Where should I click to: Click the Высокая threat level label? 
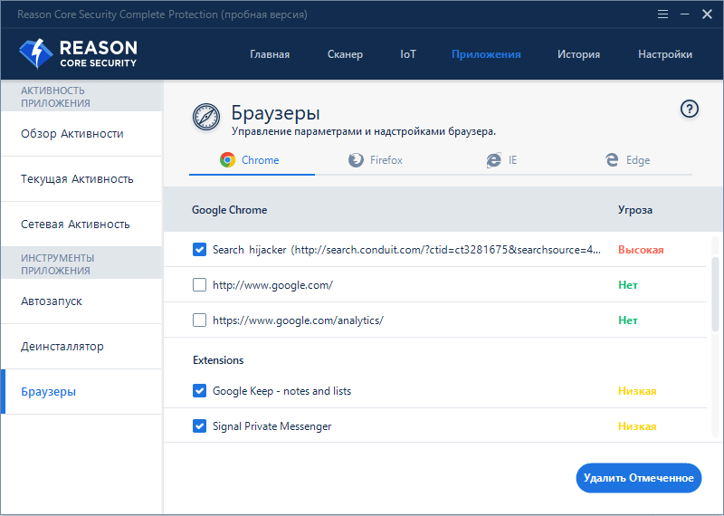(641, 250)
